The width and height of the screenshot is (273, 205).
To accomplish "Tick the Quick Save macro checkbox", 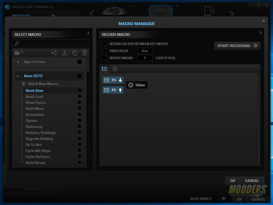I will pyautogui.click(x=79, y=90).
